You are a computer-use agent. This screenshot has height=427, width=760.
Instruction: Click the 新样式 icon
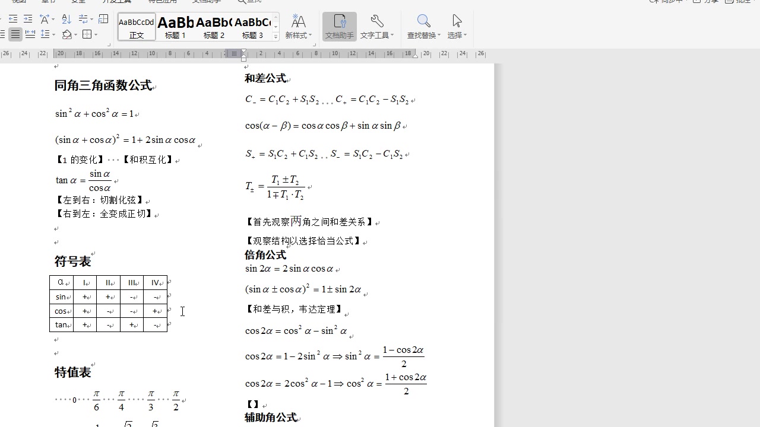click(299, 22)
